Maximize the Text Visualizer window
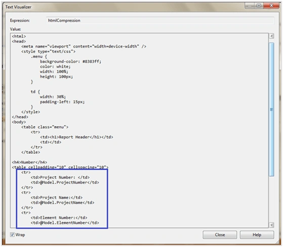This screenshot has width=283, height=247. [259, 6]
